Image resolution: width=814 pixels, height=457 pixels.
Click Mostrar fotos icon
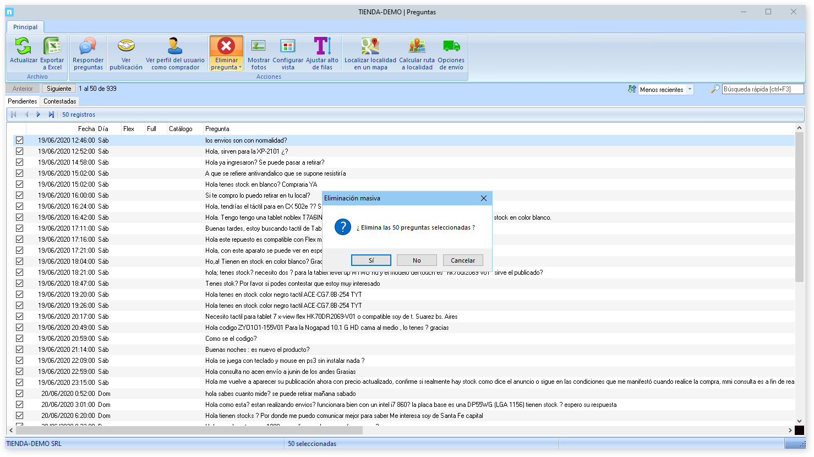(258, 46)
